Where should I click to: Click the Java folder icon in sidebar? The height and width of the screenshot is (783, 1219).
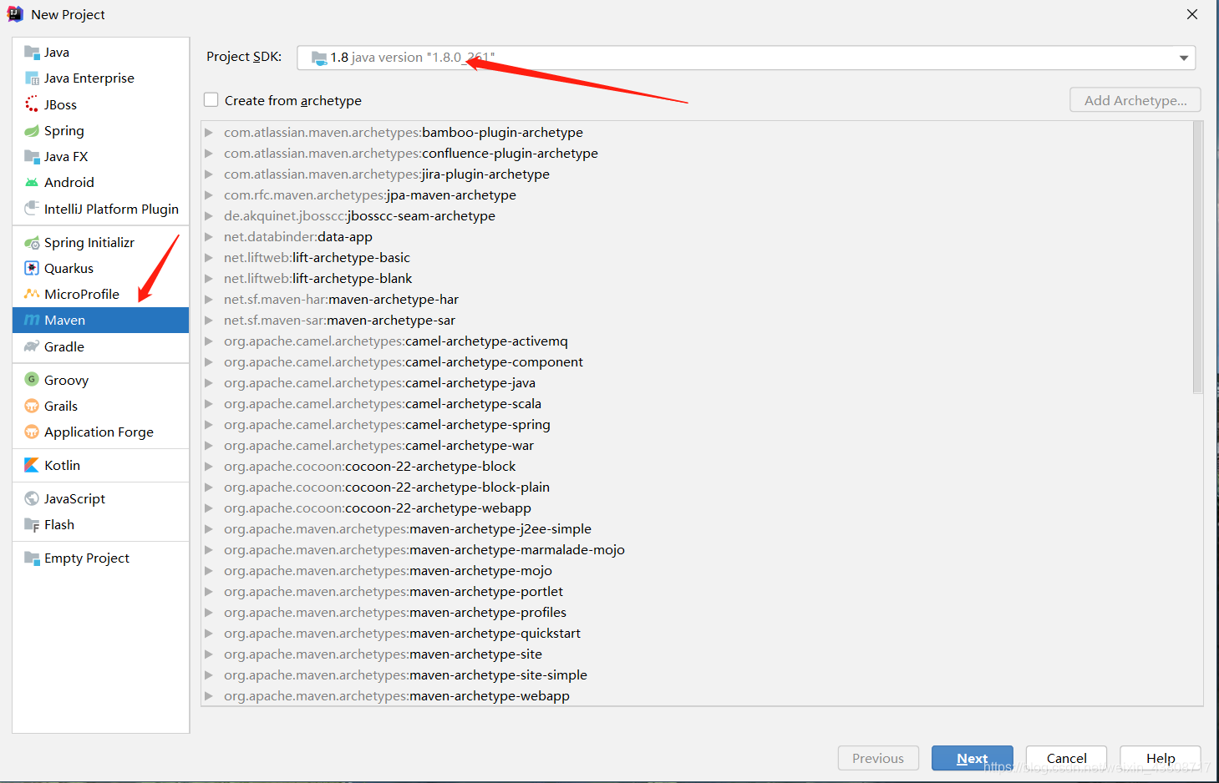(32, 53)
